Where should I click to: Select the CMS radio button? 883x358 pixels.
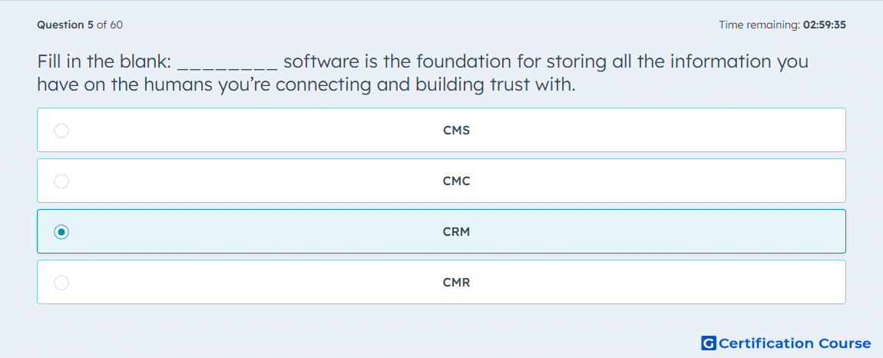click(61, 131)
